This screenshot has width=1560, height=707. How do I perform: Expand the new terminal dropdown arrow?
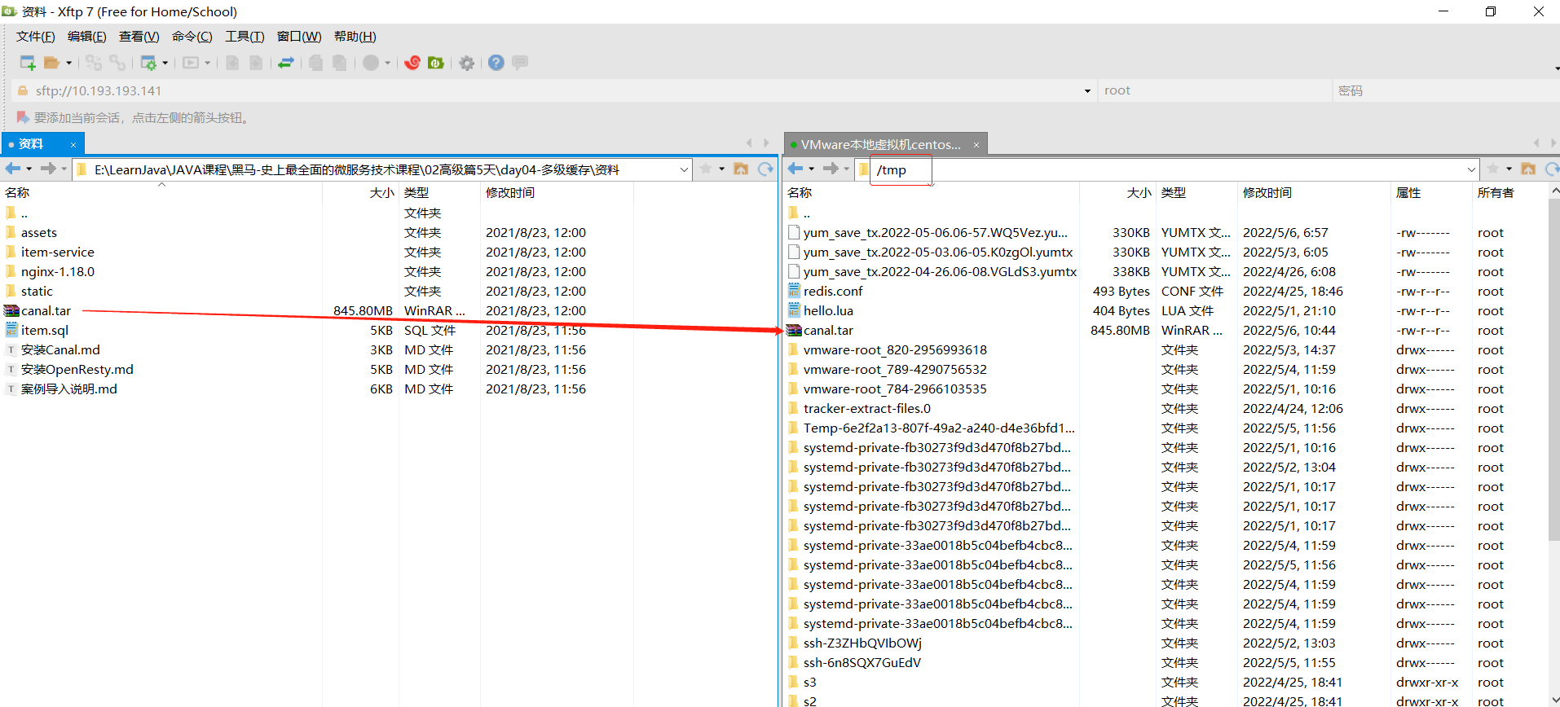(x=207, y=63)
